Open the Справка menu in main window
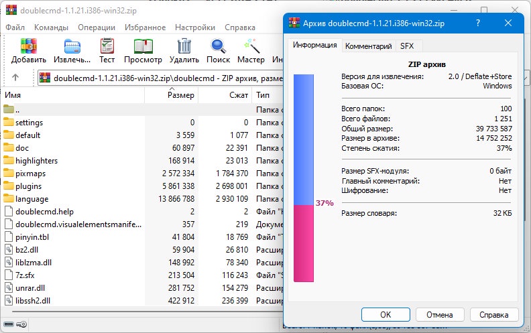Viewport: 531px width, 333px height. tap(240, 27)
